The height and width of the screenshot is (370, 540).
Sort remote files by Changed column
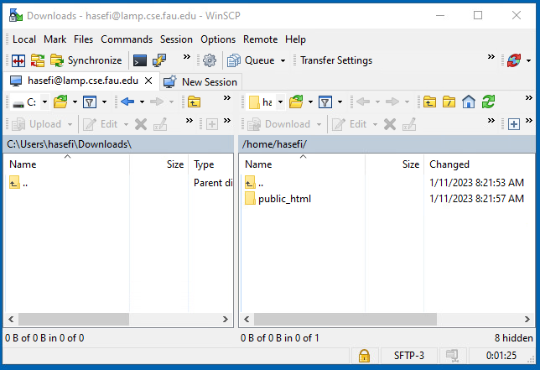(449, 164)
